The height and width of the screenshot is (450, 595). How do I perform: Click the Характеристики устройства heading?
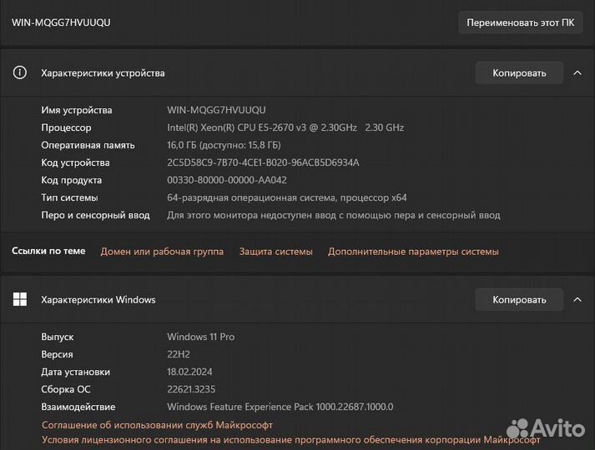tap(103, 72)
